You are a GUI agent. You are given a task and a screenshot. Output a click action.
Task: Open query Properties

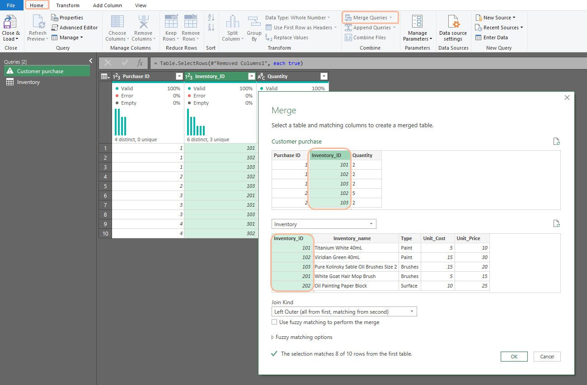pyautogui.click(x=67, y=18)
